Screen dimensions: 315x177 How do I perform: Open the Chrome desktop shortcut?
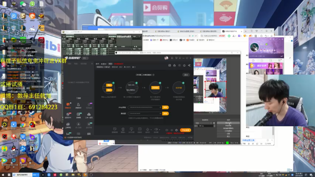(23, 125)
